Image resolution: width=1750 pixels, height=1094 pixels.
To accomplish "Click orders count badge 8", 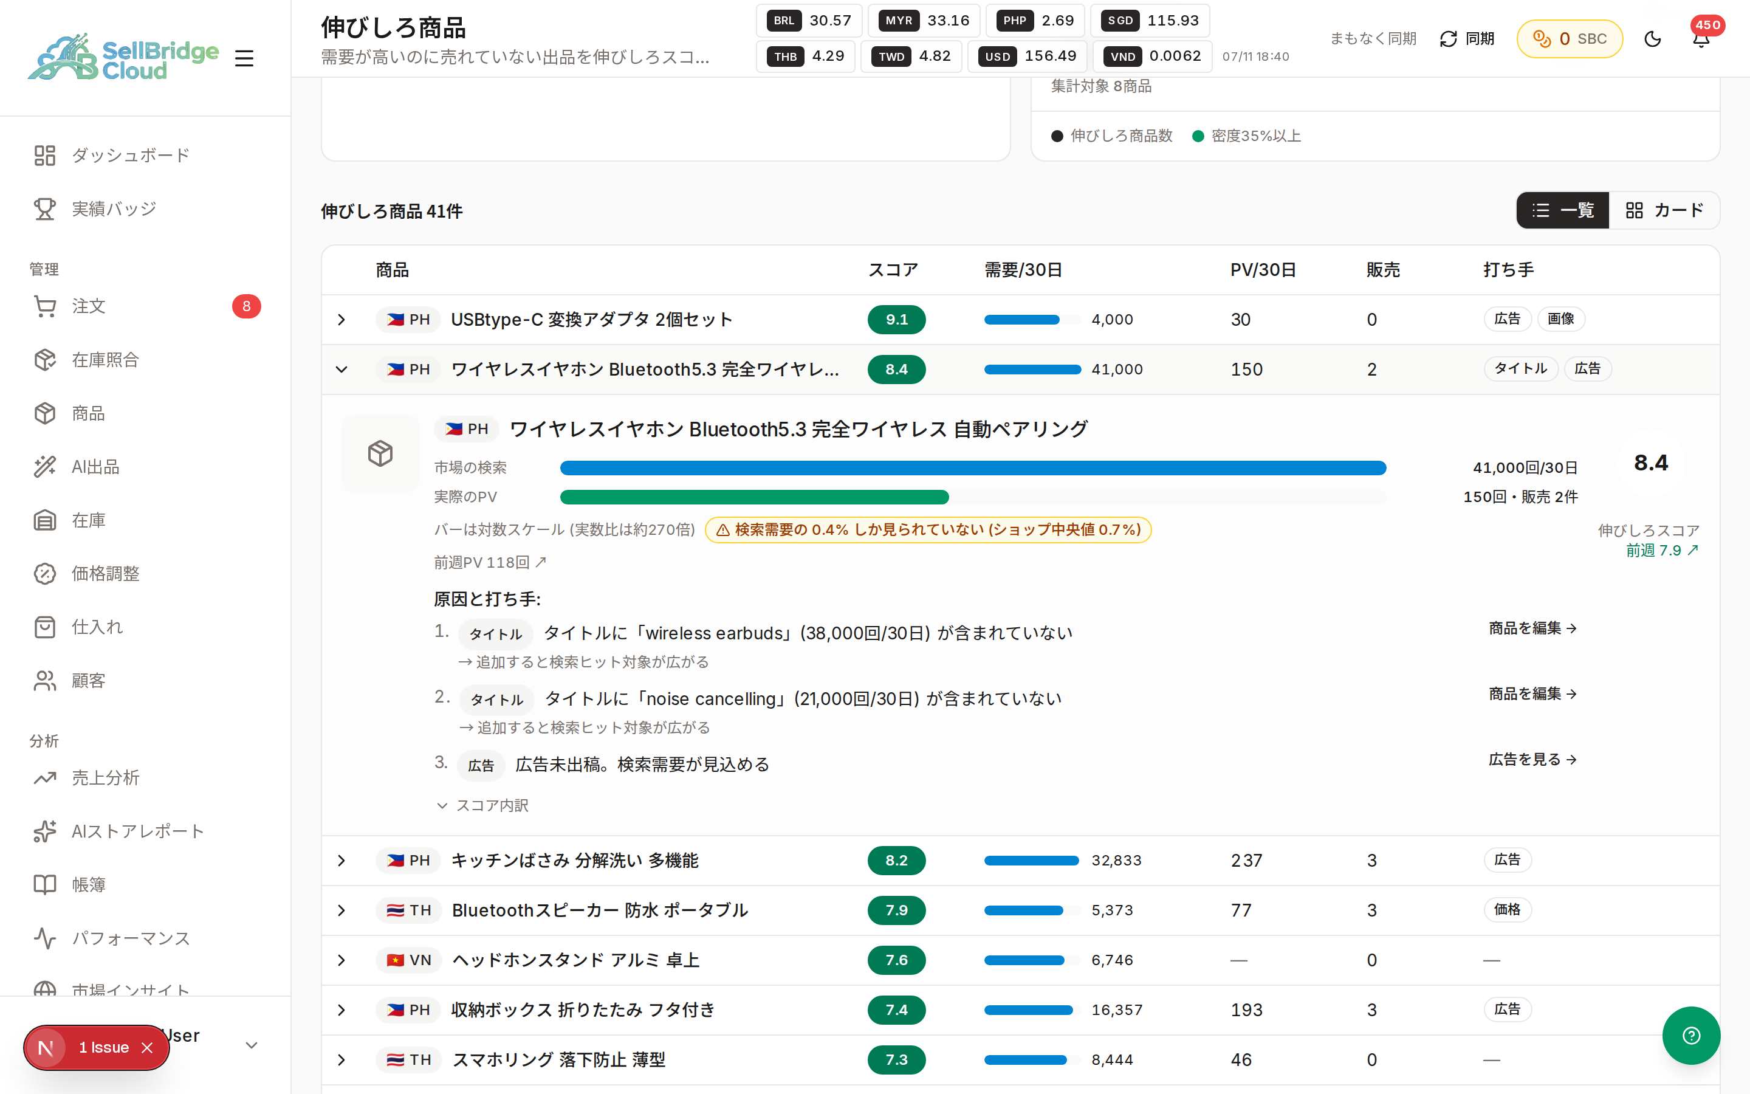I will 247,307.
